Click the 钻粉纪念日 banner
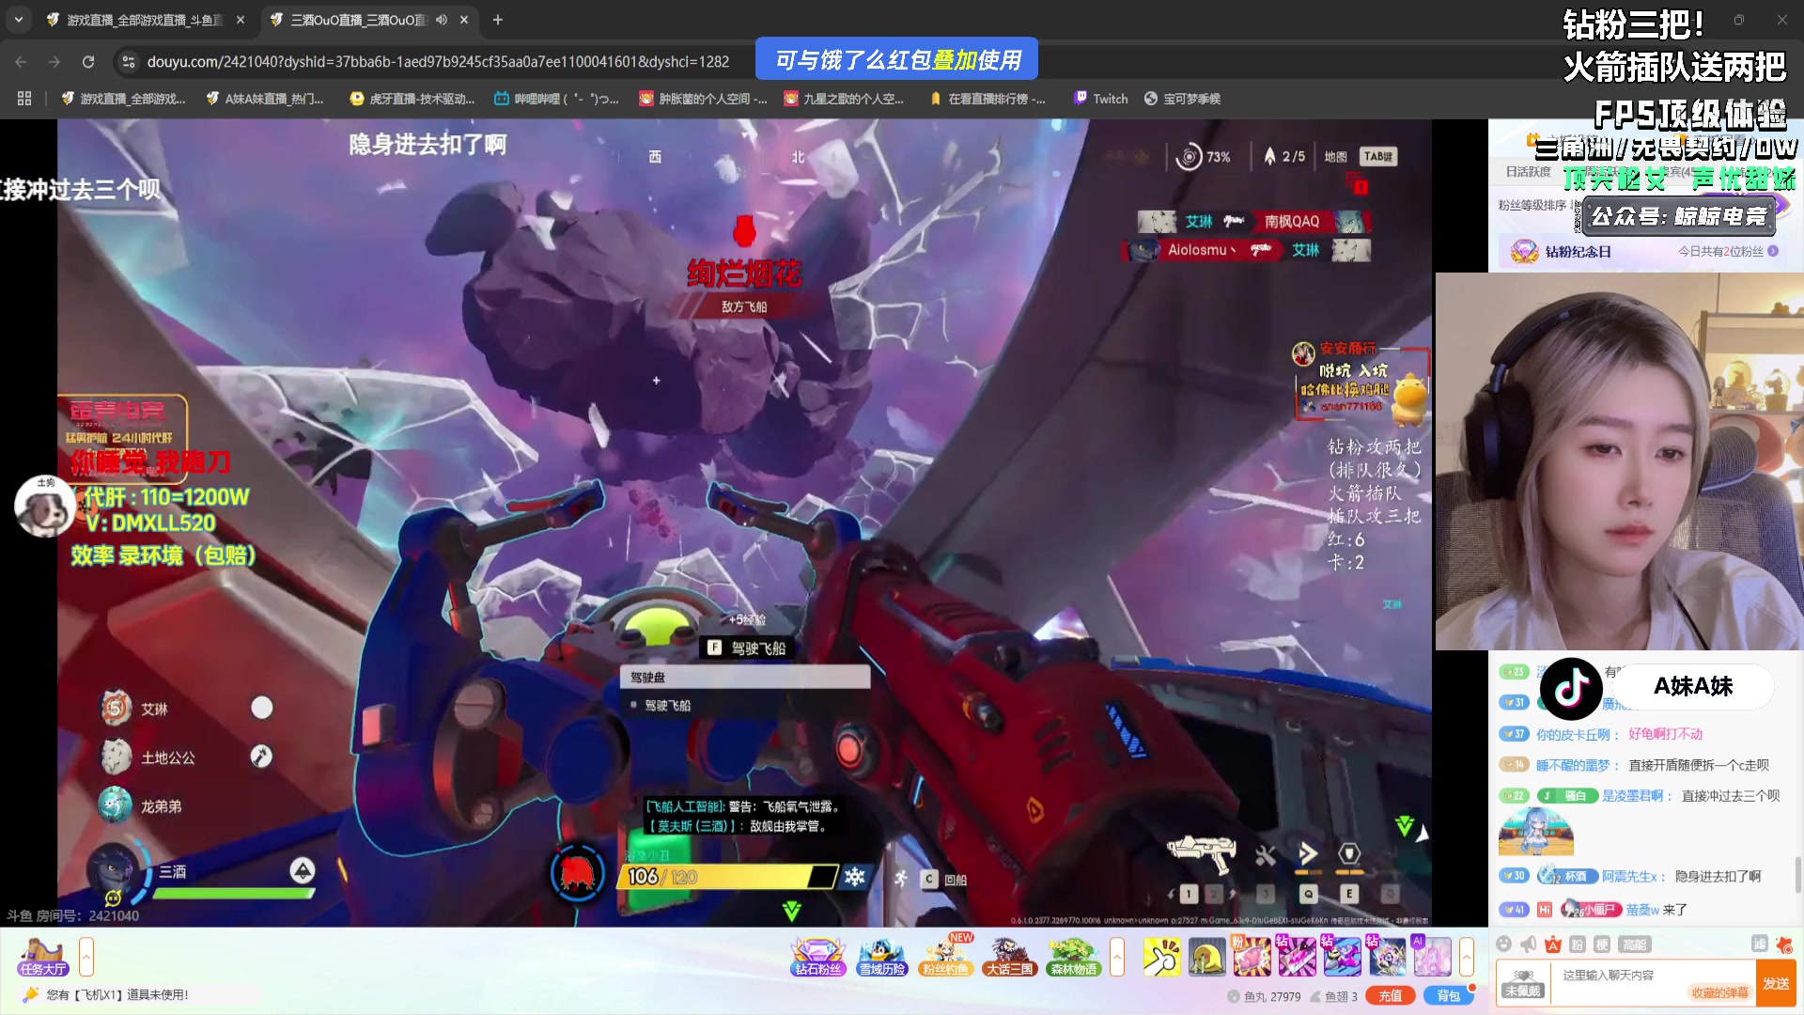1804x1015 pixels. click(x=1644, y=251)
